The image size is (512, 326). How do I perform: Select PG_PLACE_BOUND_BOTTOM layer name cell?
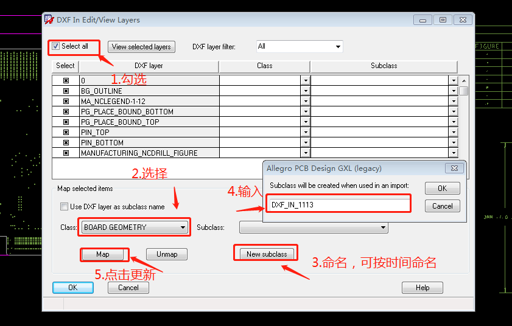point(149,111)
